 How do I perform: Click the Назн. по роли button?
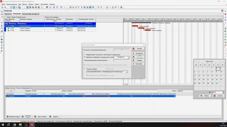pyautogui.click(x=40, y=116)
